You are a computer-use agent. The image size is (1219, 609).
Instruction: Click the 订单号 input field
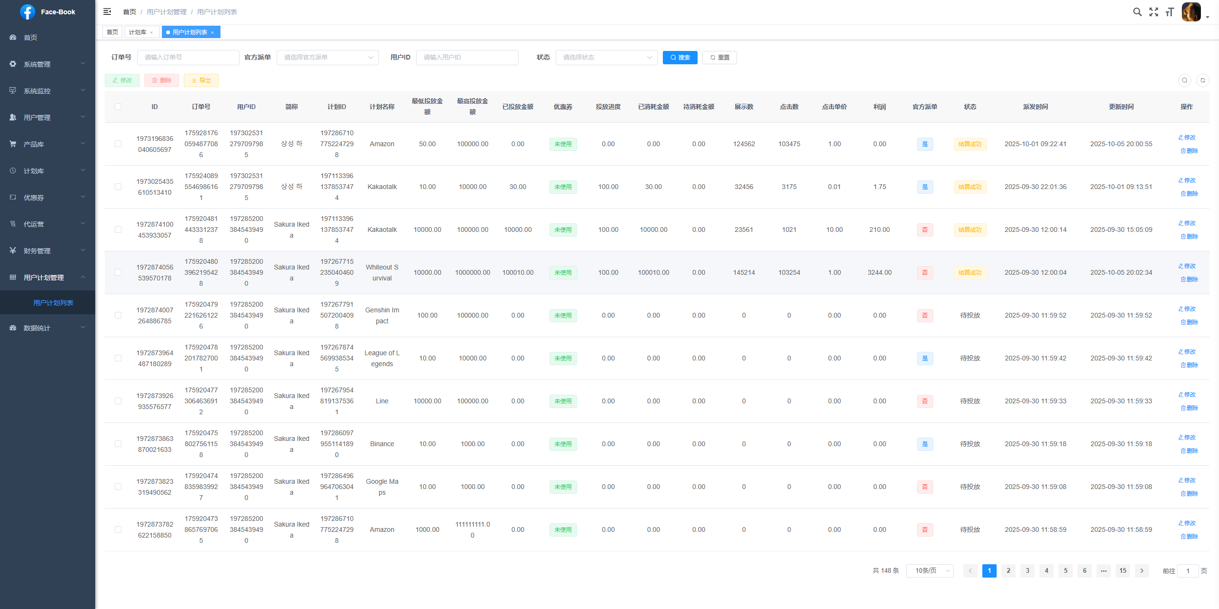(x=188, y=58)
